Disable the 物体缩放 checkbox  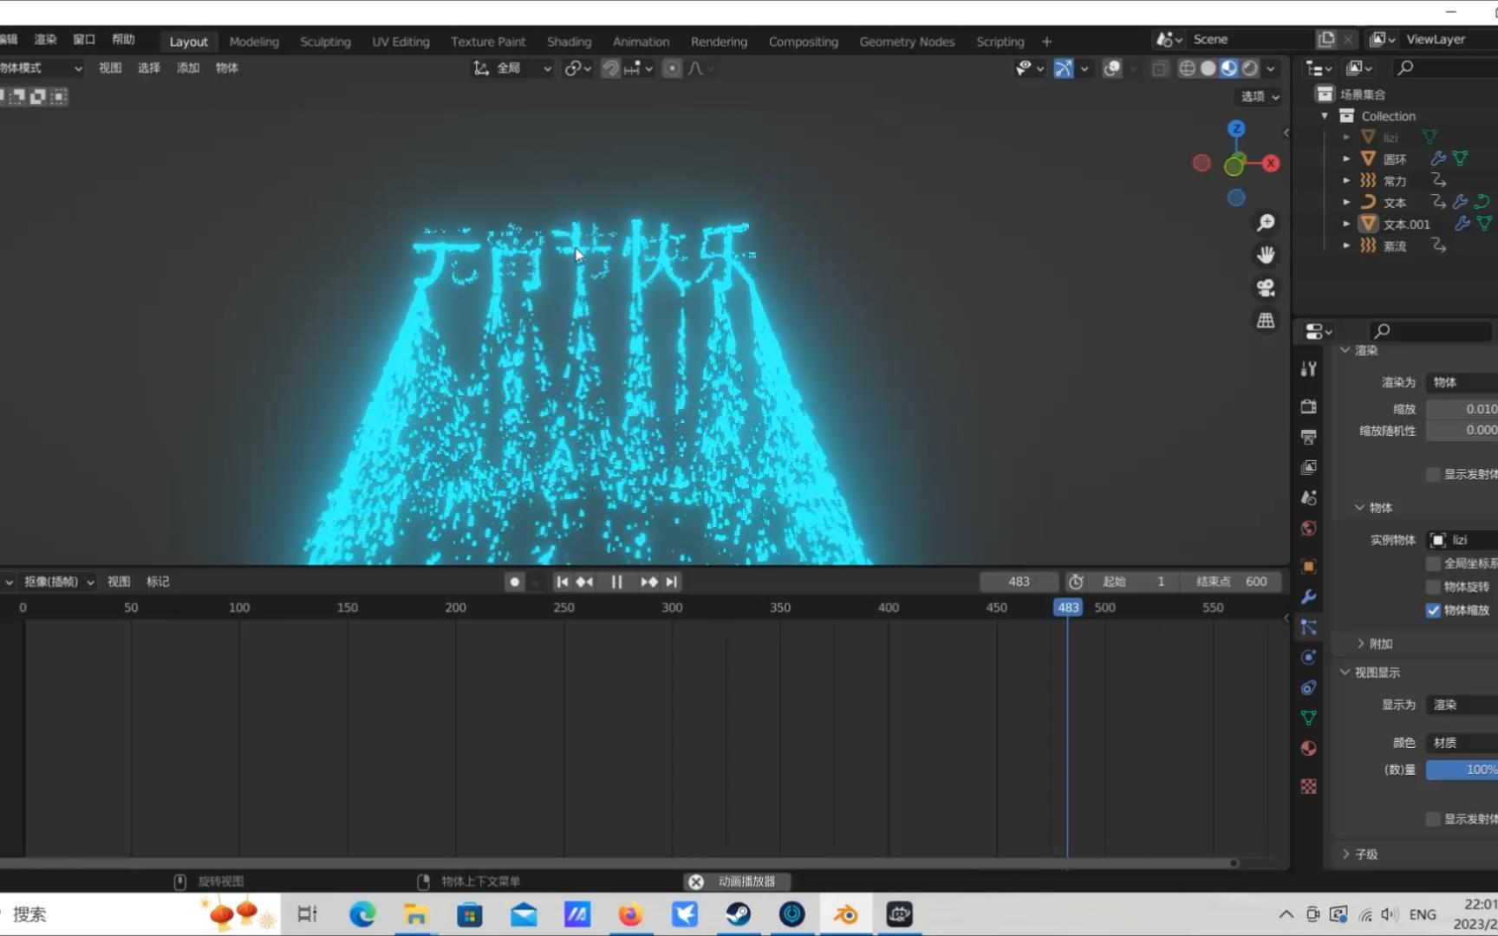(1434, 610)
